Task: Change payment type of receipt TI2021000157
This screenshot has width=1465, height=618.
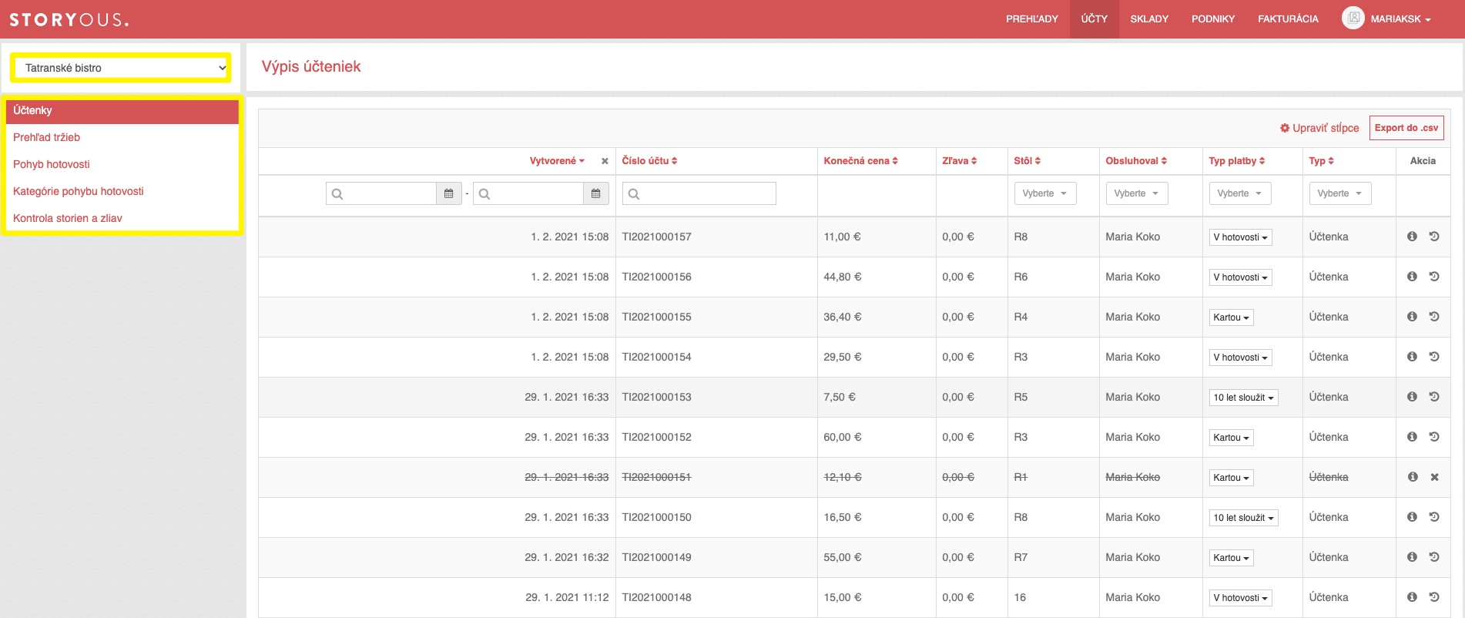Action: [x=1240, y=237]
